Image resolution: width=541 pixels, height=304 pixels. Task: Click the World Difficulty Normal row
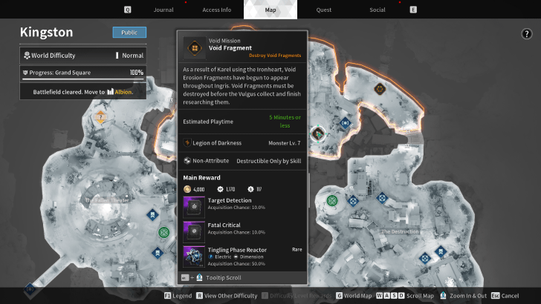[x=83, y=56]
